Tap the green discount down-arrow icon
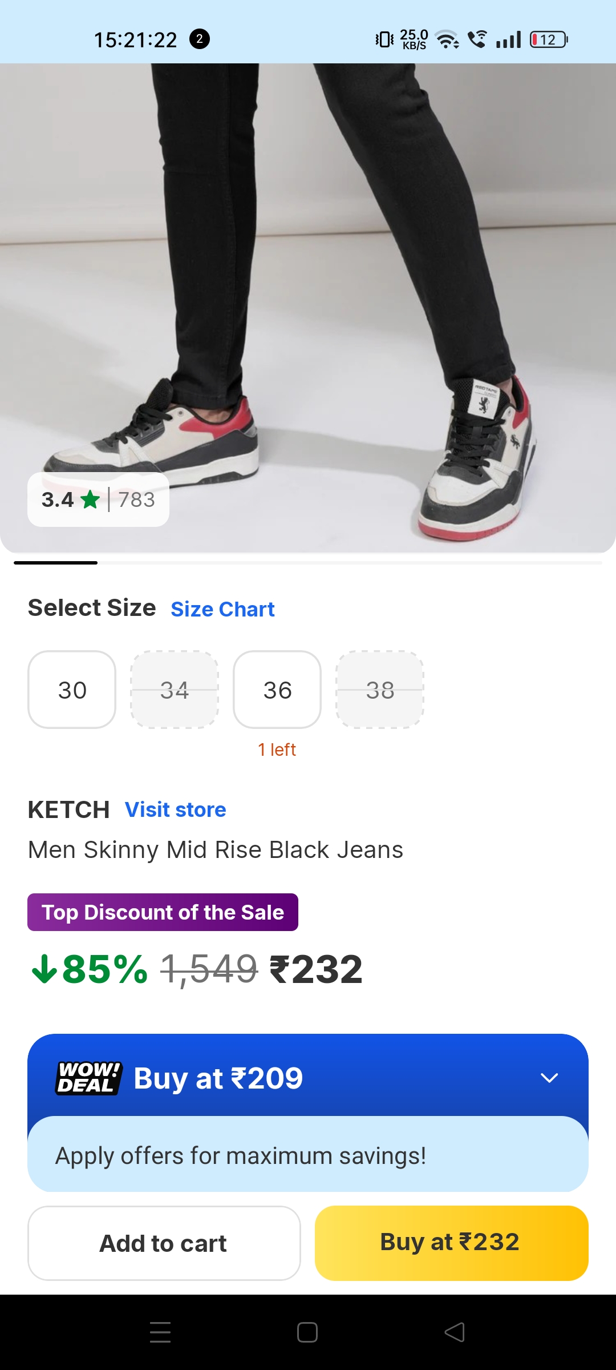Image resolution: width=616 pixels, height=1370 pixels. [44, 969]
